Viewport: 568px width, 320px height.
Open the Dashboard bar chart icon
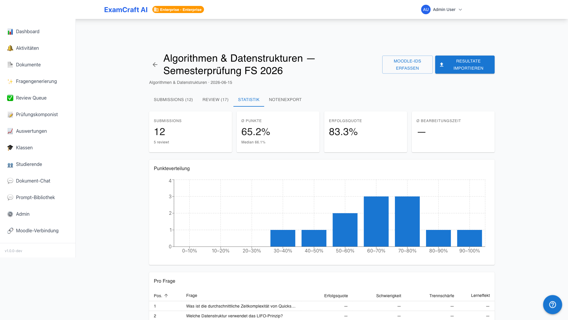10,32
